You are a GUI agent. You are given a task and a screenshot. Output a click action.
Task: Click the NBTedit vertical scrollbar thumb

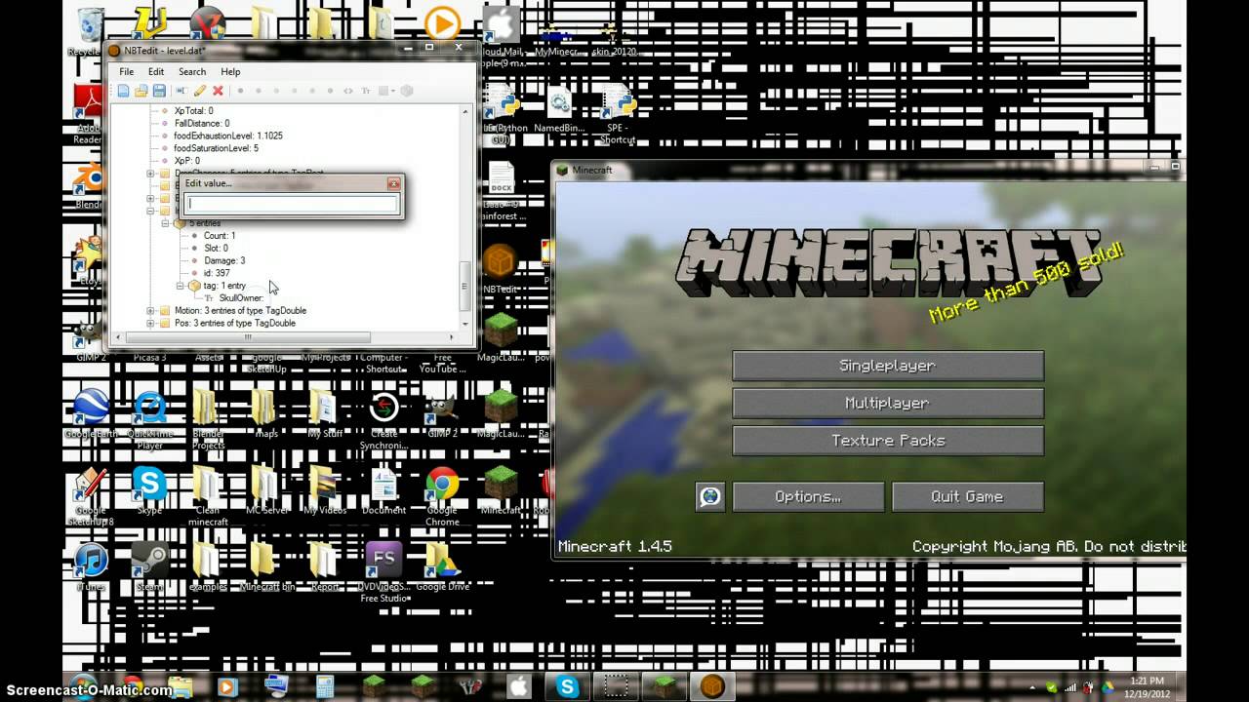465,286
